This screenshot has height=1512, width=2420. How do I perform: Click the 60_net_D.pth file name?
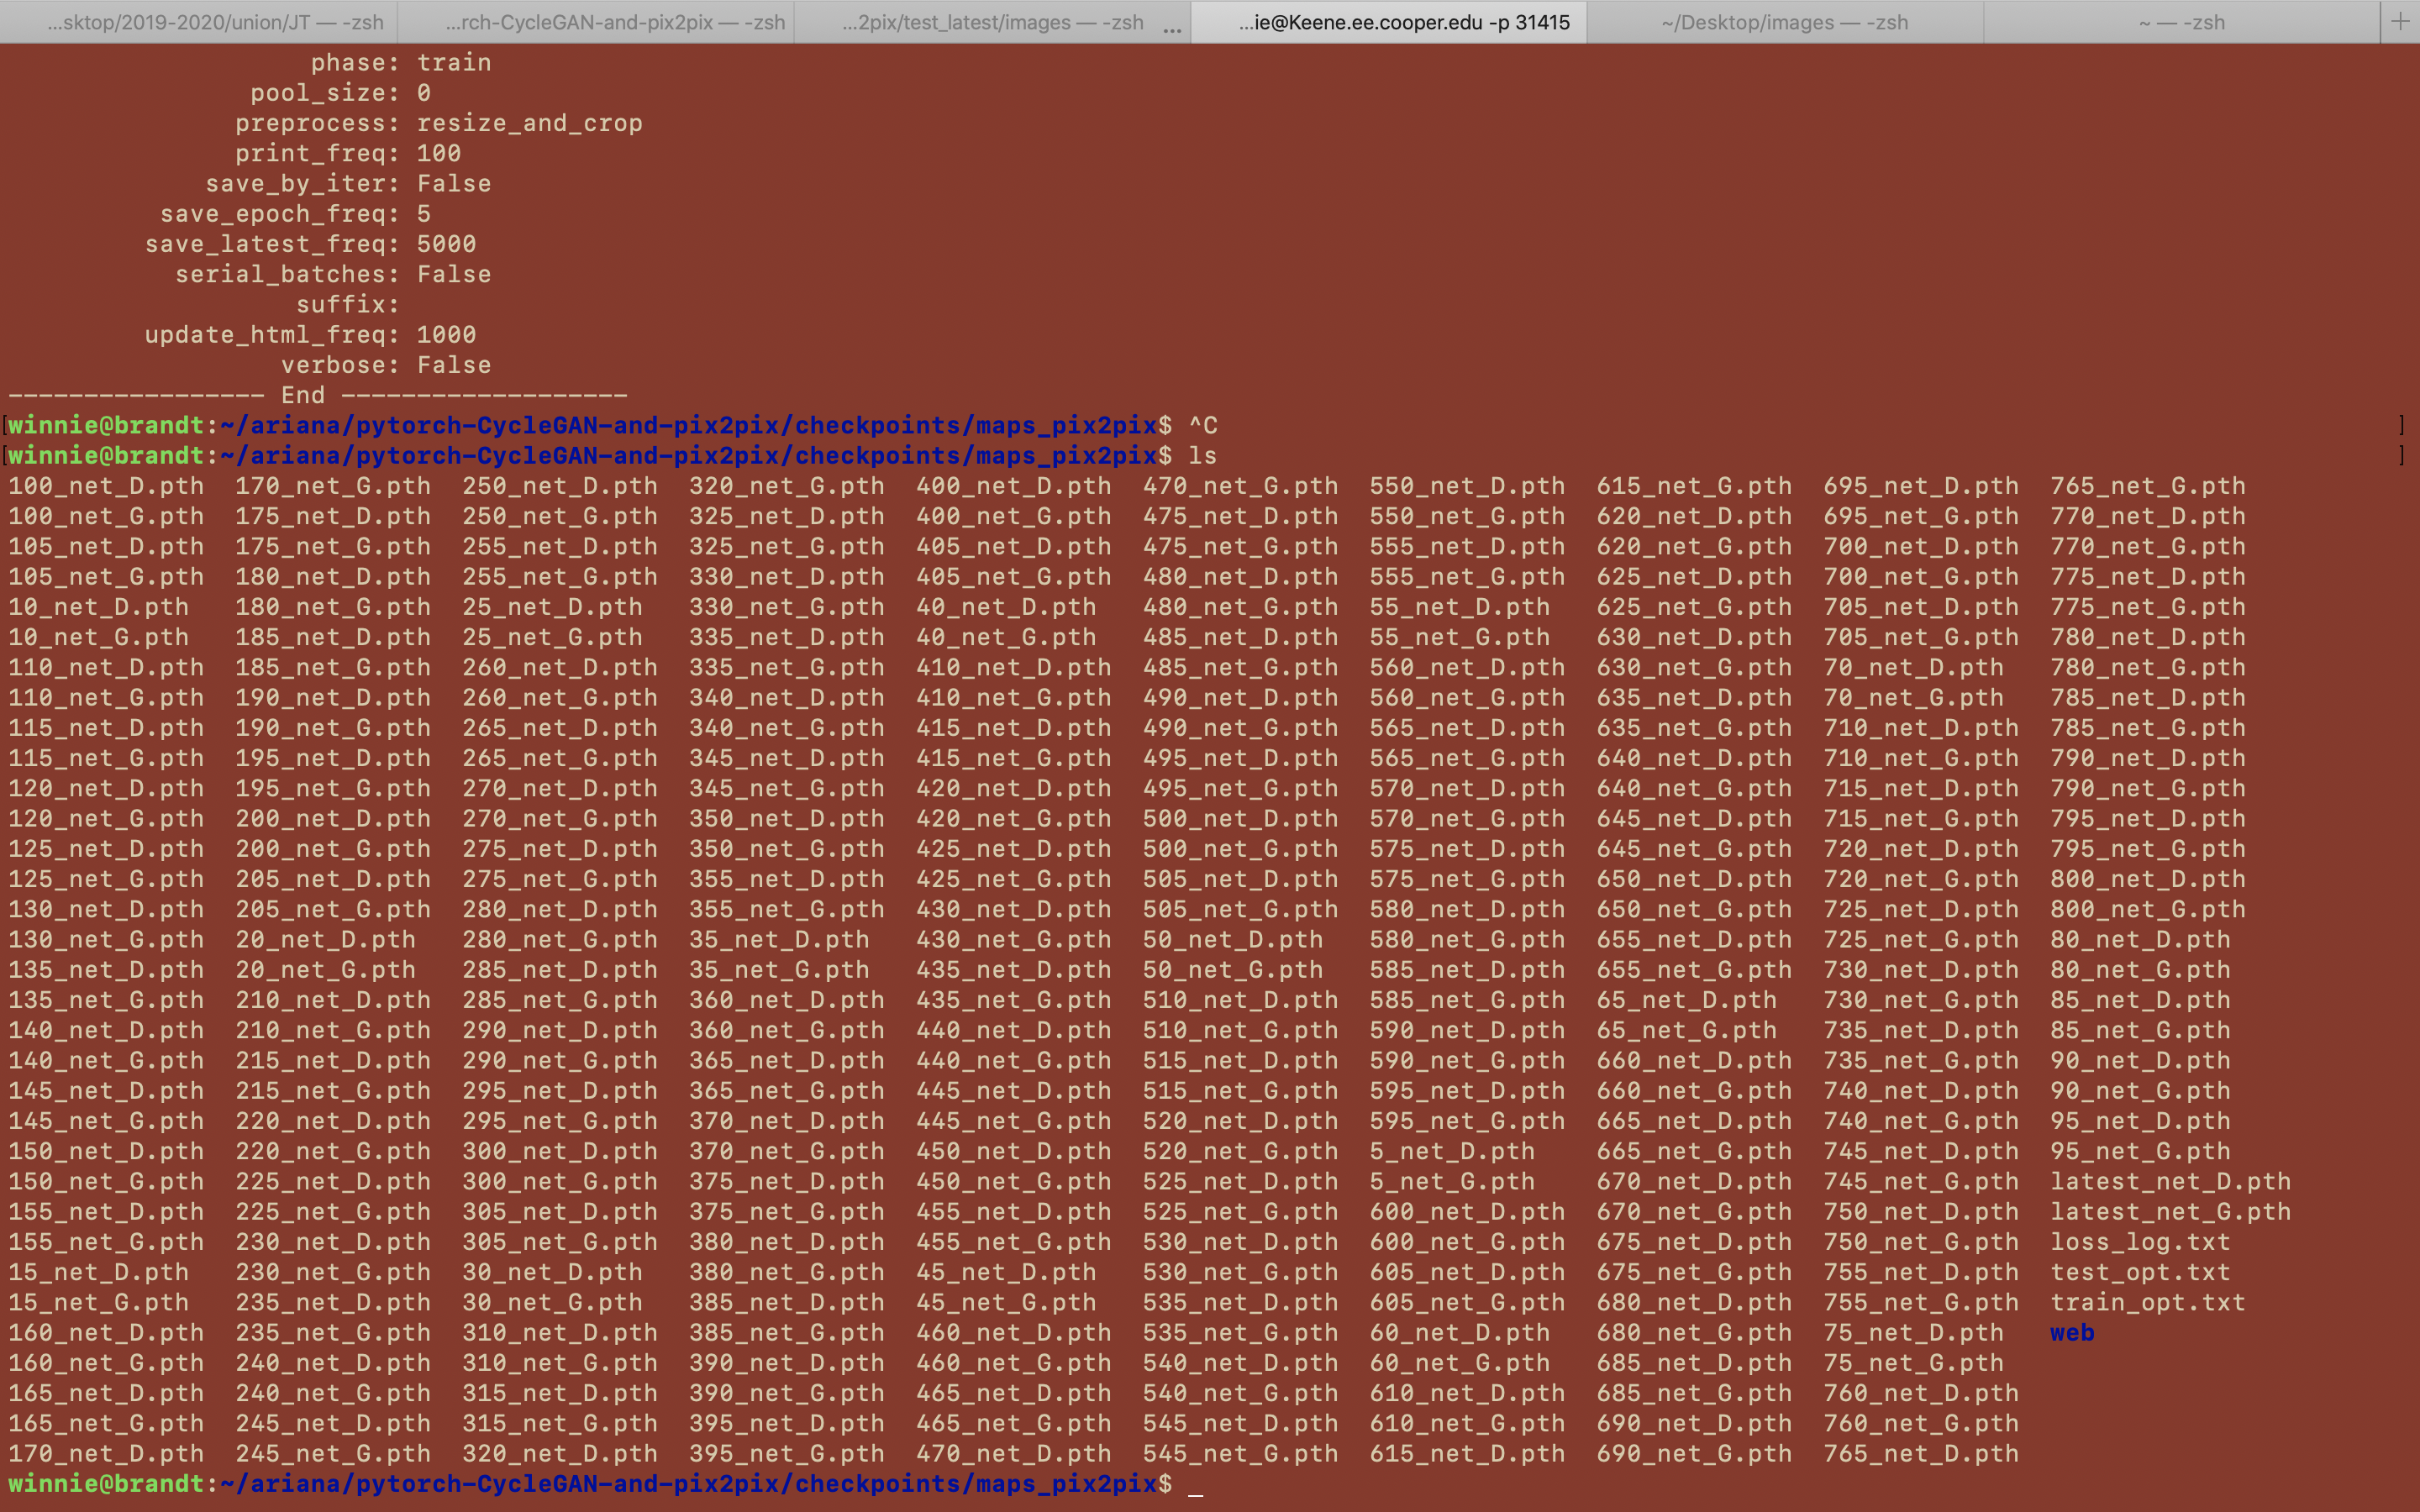[x=1460, y=1332]
